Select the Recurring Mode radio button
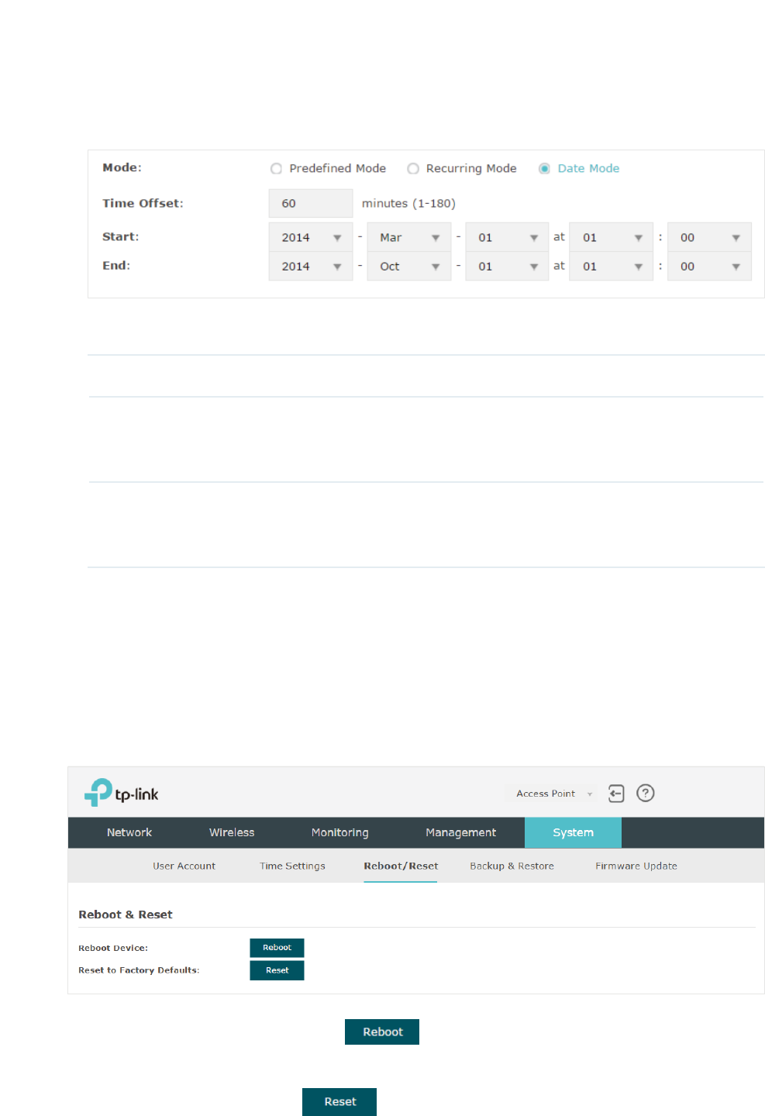This screenshot has width=765, height=1116. click(x=413, y=168)
